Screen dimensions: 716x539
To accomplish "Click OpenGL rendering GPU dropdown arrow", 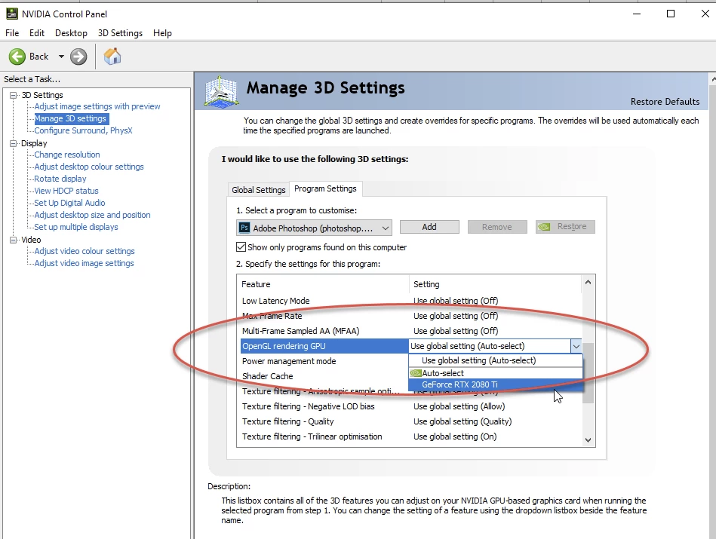I will (576, 347).
